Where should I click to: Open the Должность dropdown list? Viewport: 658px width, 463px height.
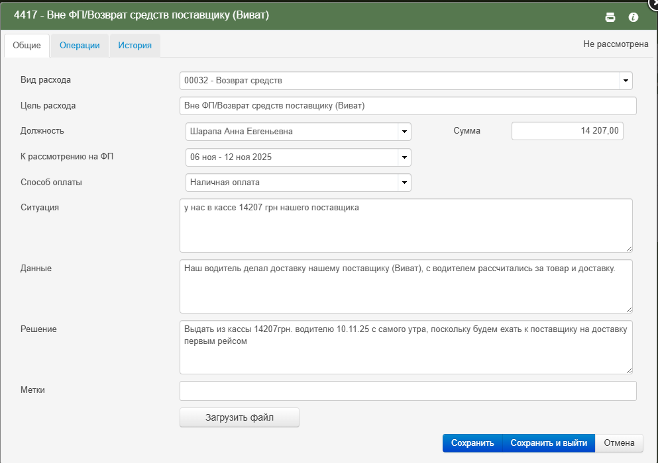click(404, 132)
